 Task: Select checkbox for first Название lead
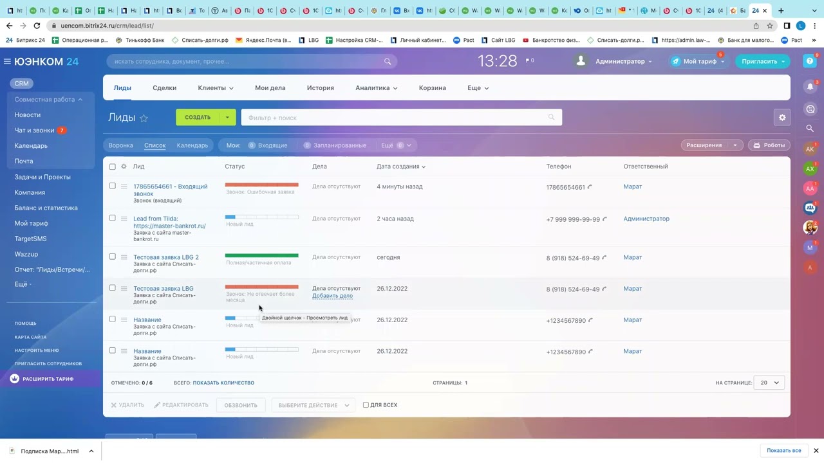pos(112,320)
